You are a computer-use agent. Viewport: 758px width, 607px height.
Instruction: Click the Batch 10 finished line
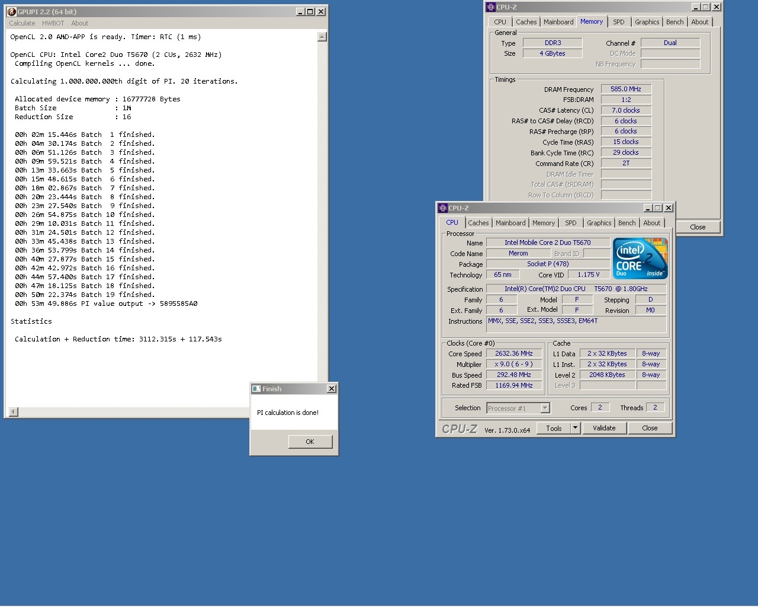(85, 215)
